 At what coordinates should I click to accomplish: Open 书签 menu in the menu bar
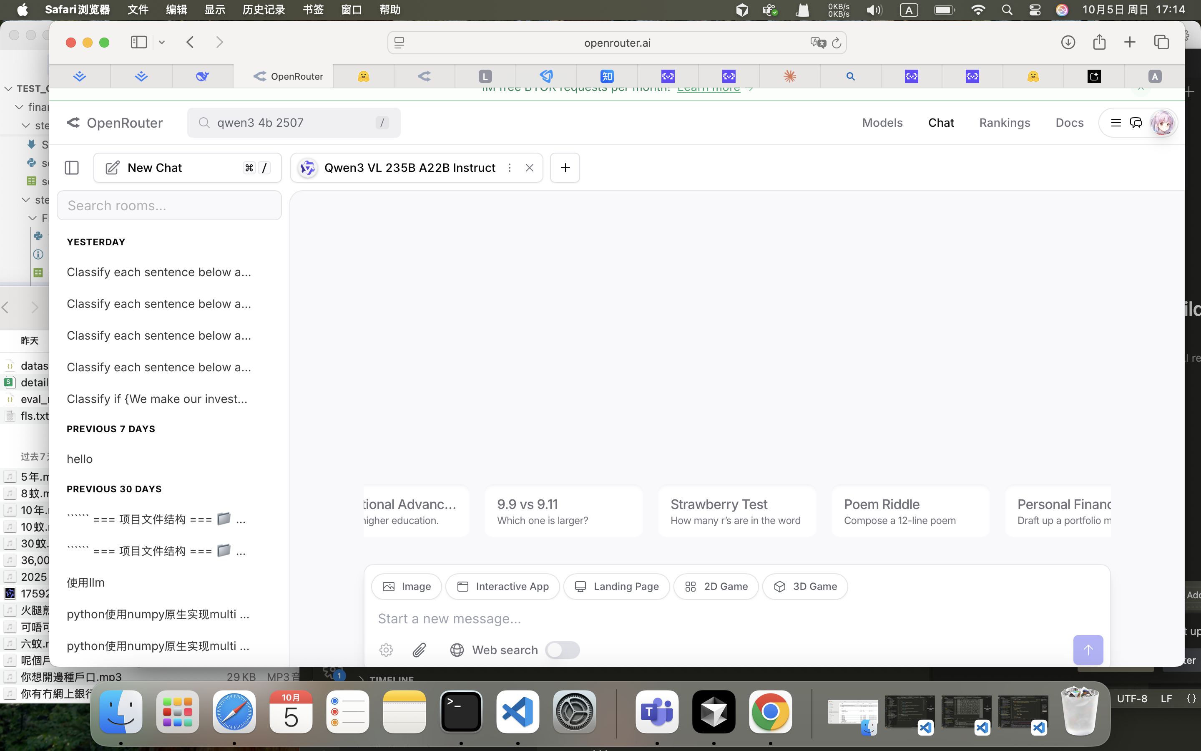[313, 10]
